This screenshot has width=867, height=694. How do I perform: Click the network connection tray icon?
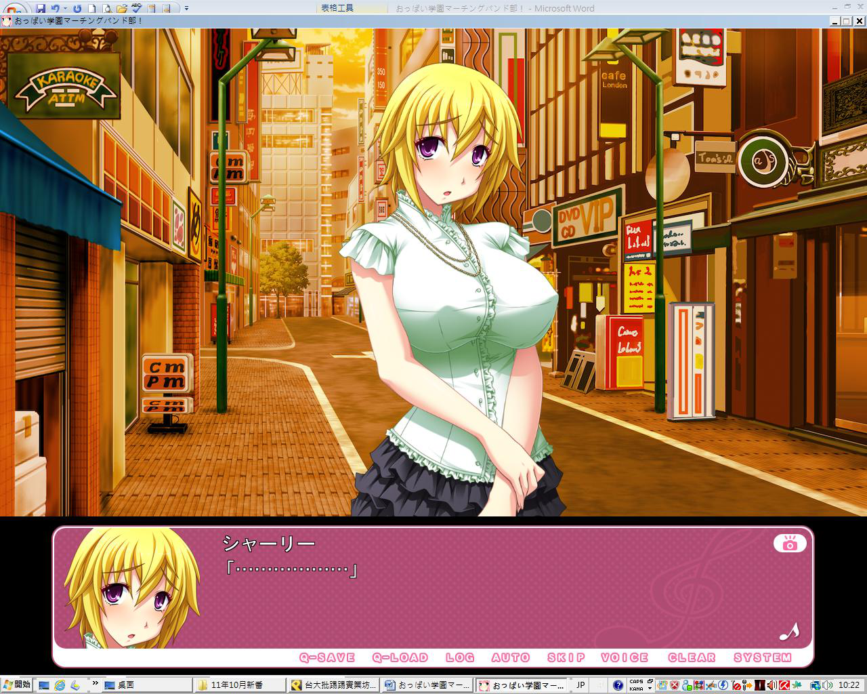(816, 685)
